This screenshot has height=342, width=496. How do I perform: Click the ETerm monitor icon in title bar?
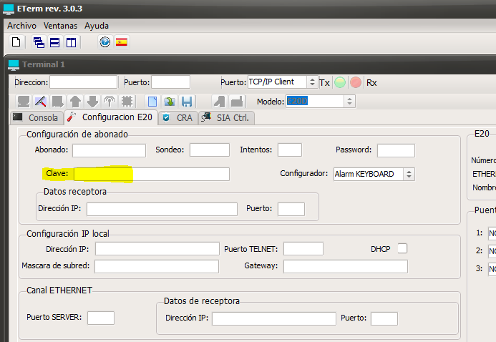point(9,9)
